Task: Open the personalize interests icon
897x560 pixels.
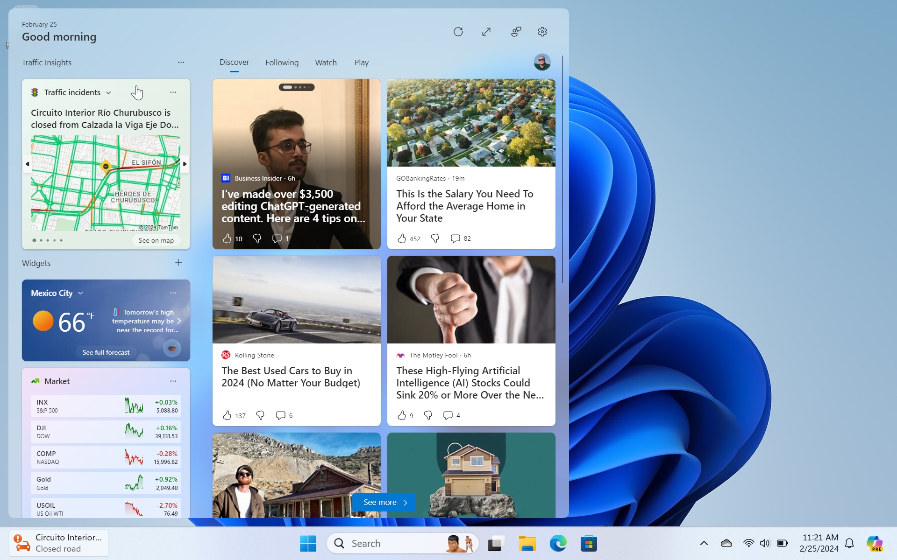Action: tap(516, 32)
